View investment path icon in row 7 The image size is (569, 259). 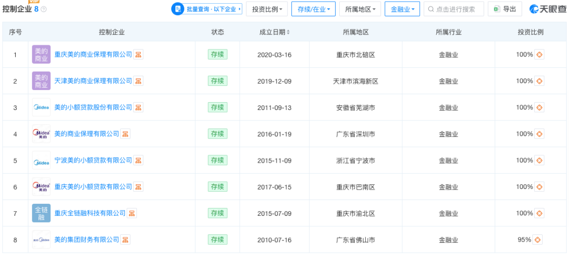[539, 213]
